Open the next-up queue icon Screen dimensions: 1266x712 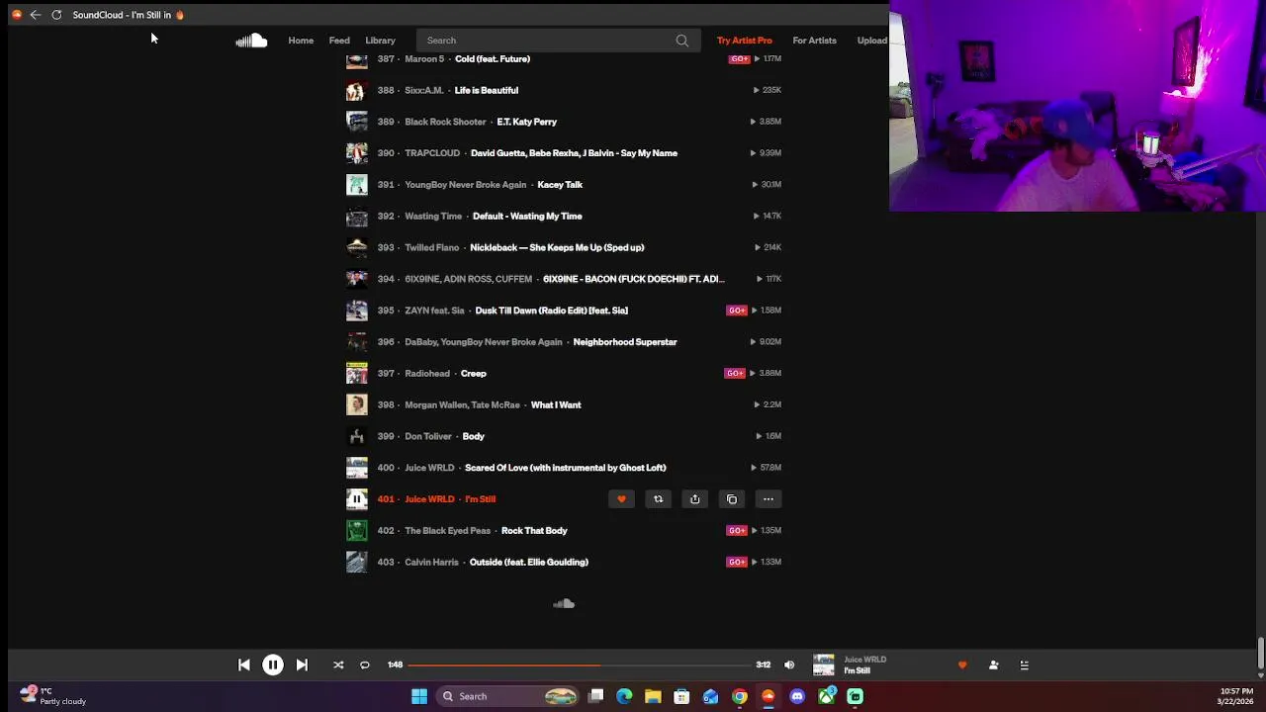(x=1025, y=666)
